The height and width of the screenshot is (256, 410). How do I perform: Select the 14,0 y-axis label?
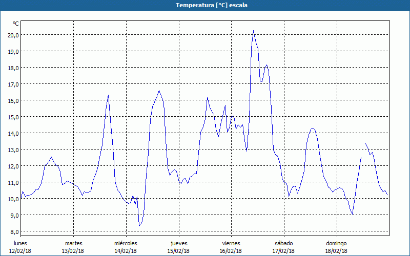pyautogui.click(x=13, y=133)
